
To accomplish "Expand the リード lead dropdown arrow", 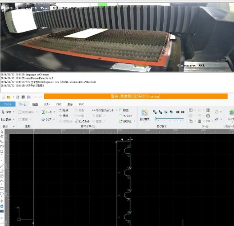I will click(x=55, y=112).
